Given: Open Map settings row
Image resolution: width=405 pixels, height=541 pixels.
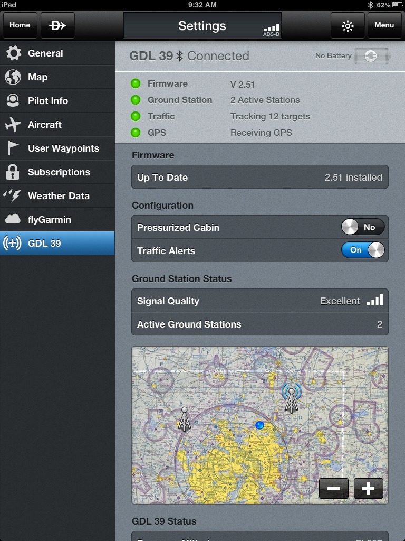Looking at the screenshot, I should coord(57,77).
